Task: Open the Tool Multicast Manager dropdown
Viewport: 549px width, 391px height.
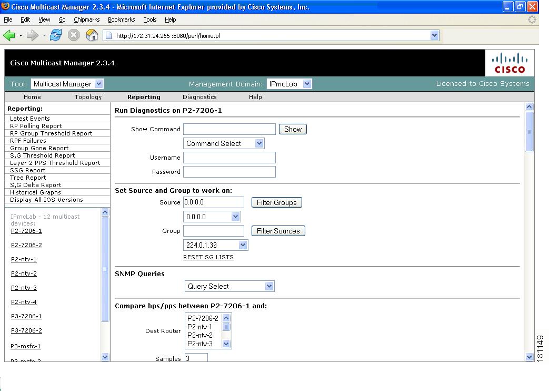Action: pos(67,84)
